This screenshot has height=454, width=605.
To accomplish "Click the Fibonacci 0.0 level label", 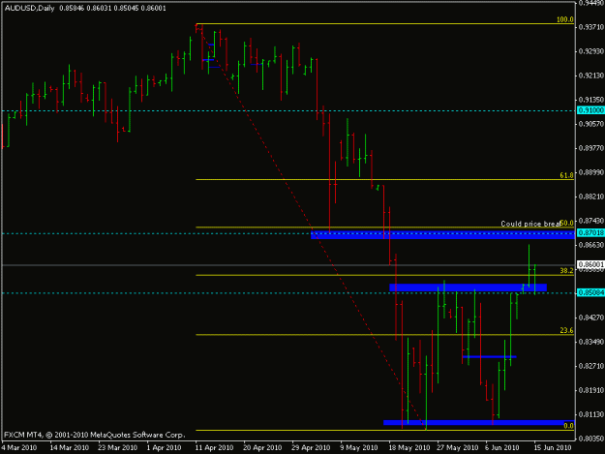I will pyautogui.click(x=568, y=426).
